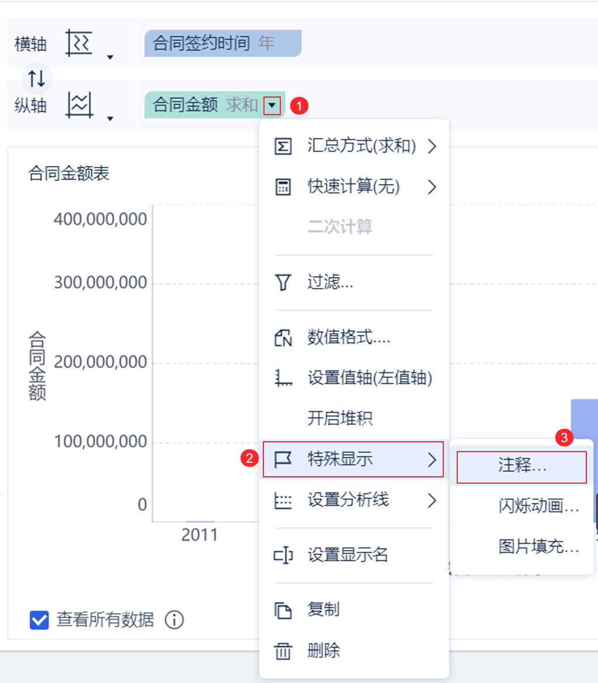
Task: Choose 过滤... menu entry
Action: click(x=354, y=282)
